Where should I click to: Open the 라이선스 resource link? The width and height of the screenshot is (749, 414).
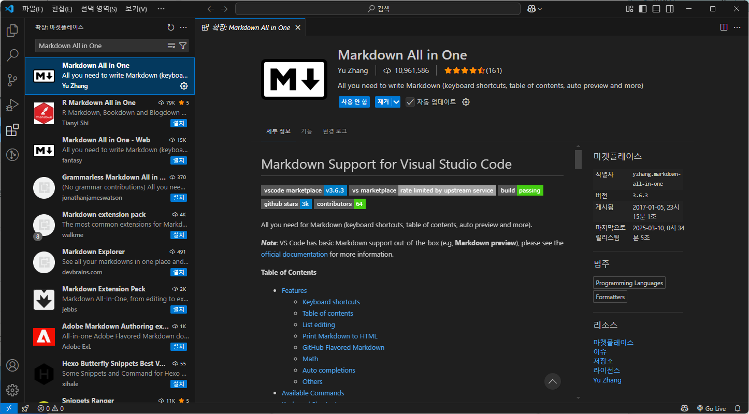click(607, 371)
